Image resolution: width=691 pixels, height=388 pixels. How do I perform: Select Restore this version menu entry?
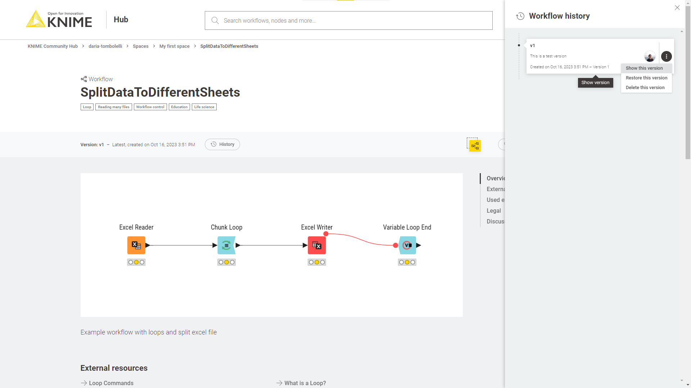646,78
